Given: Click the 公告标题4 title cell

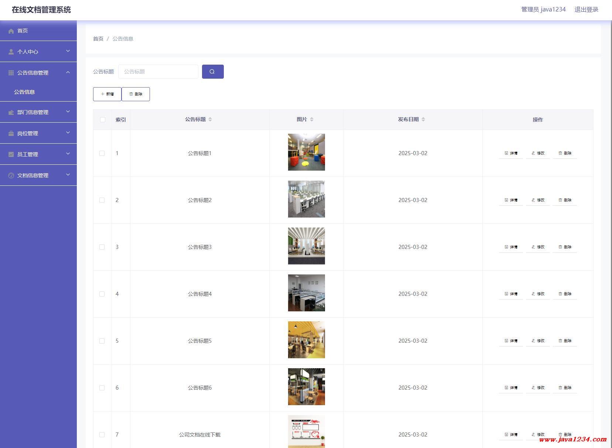Looking at the screenshot, I should click(200, 294).
